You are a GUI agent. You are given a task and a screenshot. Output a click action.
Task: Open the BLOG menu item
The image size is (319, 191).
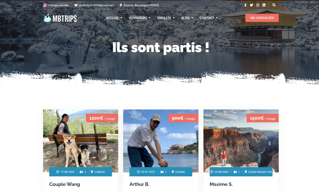187,18
